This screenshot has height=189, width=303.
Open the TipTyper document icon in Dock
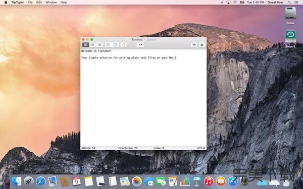click(100, 181)
